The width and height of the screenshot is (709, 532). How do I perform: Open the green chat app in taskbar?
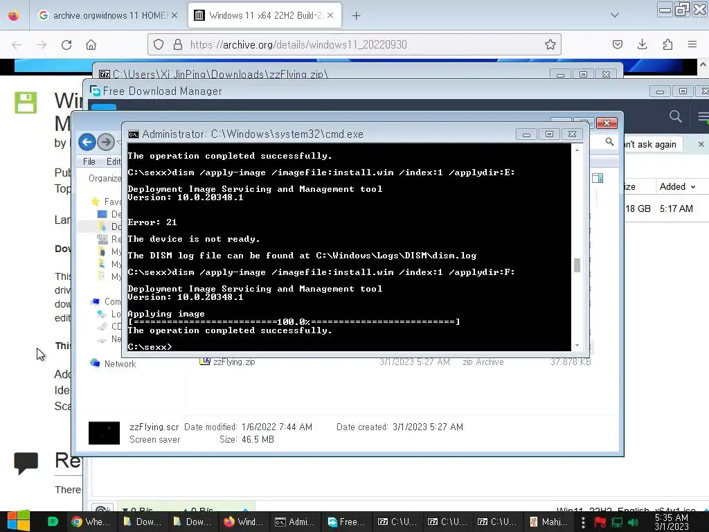pos(53,522)
